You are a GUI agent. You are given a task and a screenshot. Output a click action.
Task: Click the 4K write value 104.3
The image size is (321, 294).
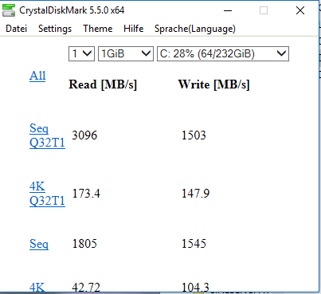(x=195, y=287)
